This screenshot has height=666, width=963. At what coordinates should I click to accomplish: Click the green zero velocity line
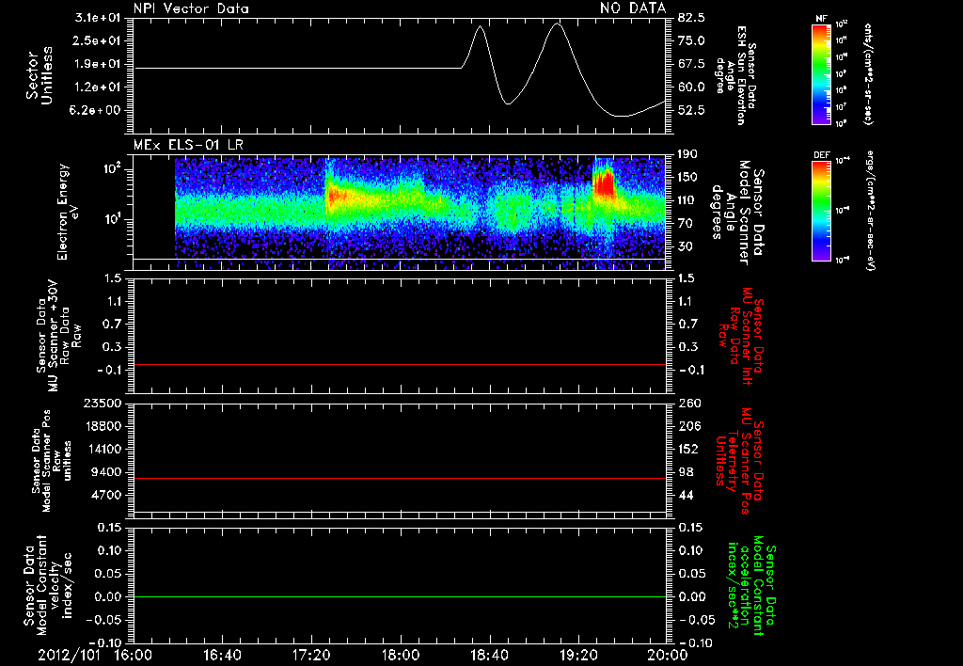[x=400, y=596]
